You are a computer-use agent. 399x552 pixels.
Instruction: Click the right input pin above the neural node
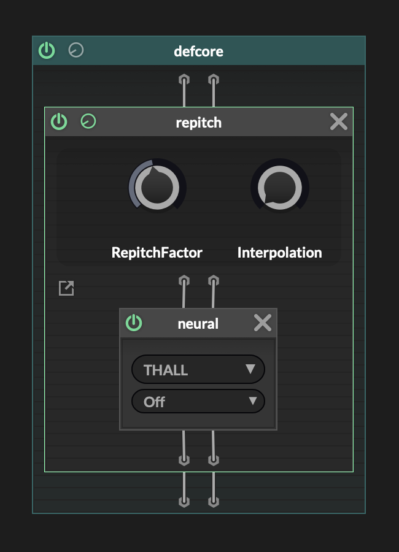click(x=214, y=281)
